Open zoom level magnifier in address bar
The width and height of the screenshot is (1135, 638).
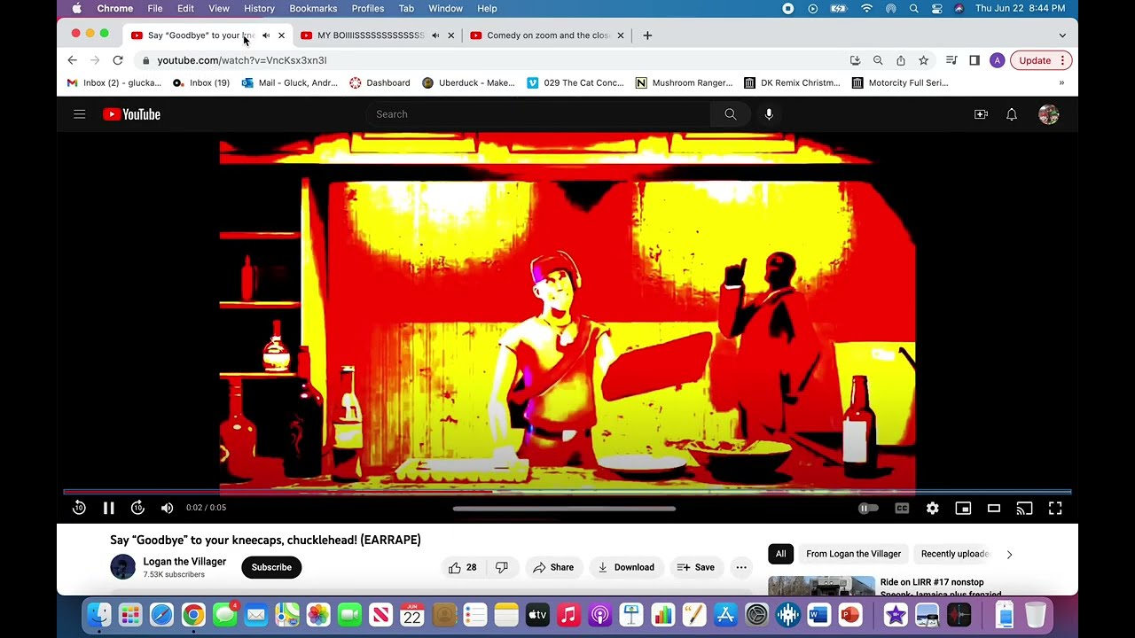coord(878,60)
